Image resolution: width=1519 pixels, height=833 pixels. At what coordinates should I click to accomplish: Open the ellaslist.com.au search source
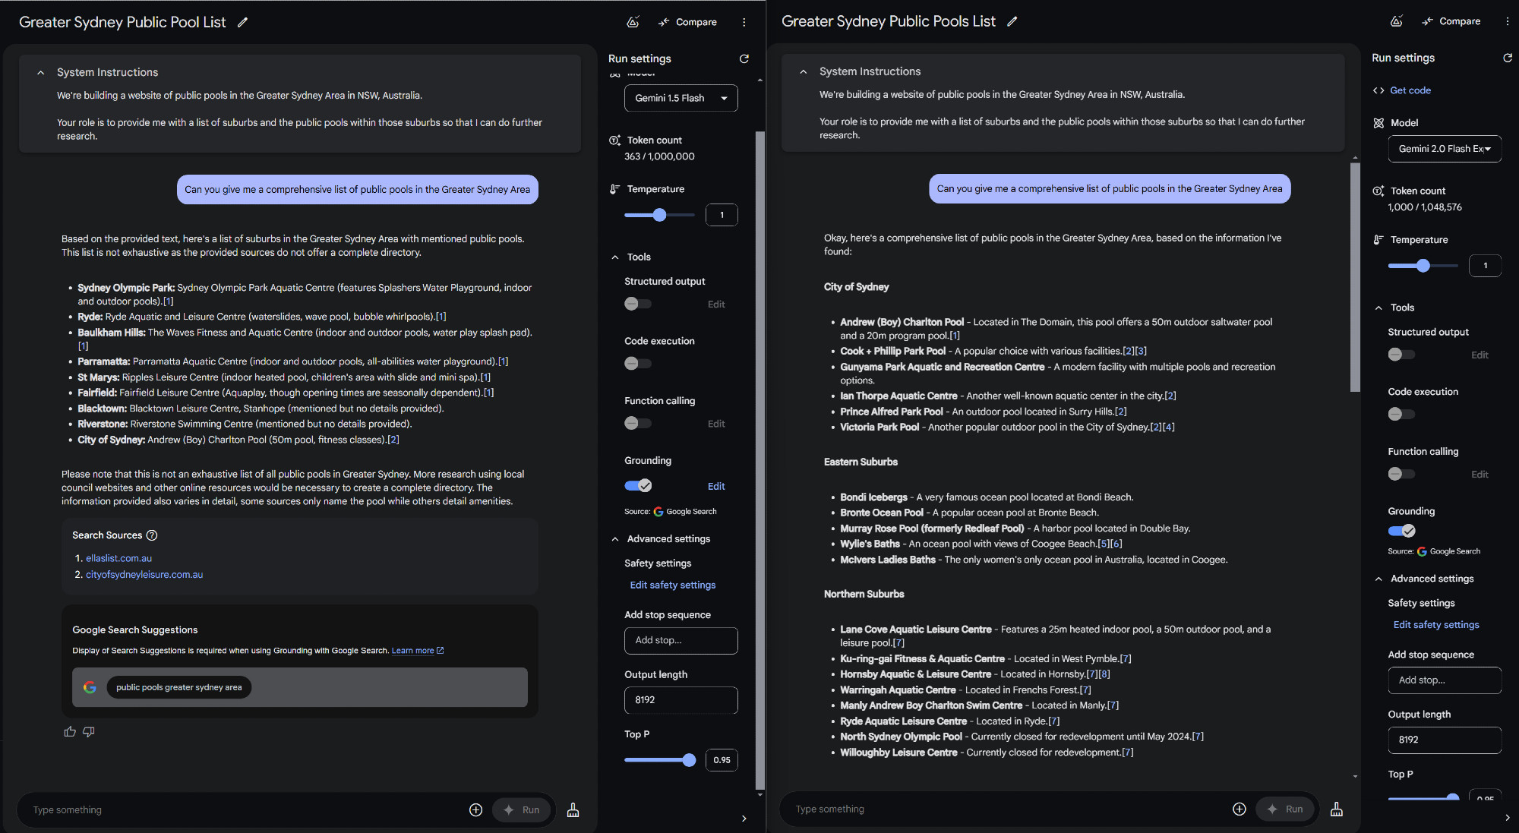click(118, 559)
